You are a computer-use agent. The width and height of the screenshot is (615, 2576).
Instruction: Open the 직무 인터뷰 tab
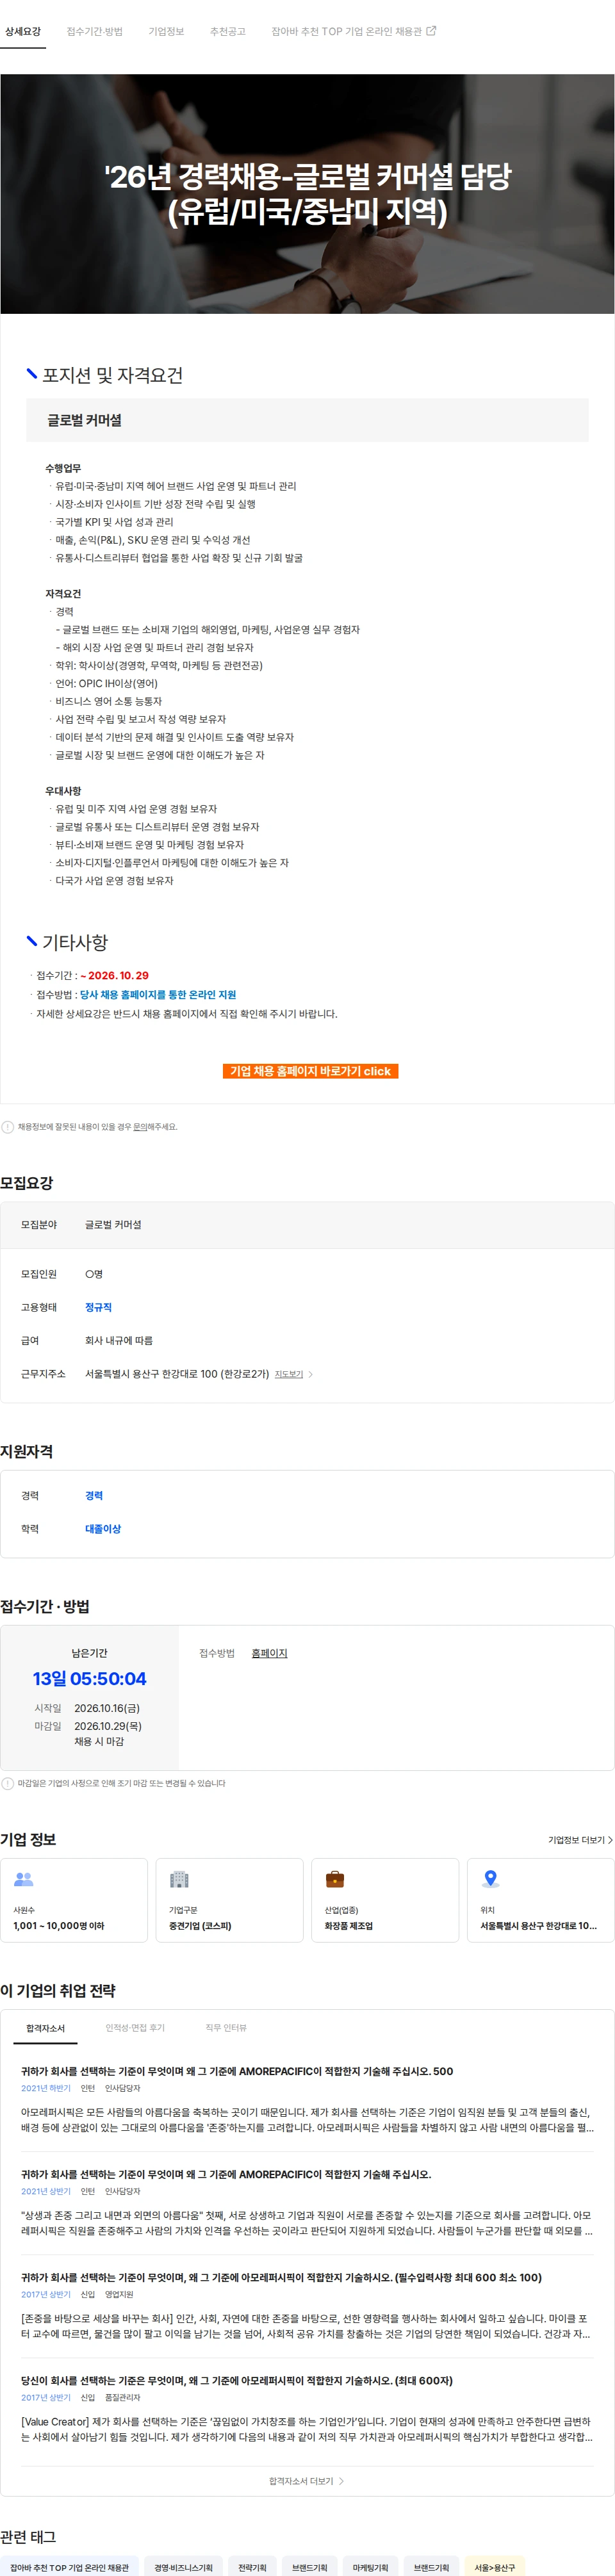tap(226, 2027)
